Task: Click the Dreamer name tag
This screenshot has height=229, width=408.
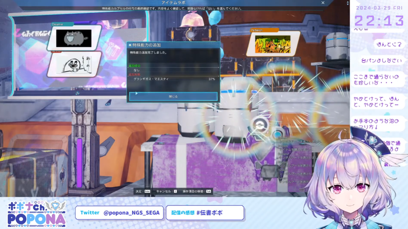Action: tap(62, 24)
